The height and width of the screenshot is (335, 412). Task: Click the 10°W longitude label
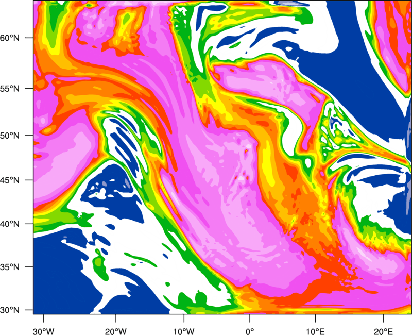click(184, 331)
